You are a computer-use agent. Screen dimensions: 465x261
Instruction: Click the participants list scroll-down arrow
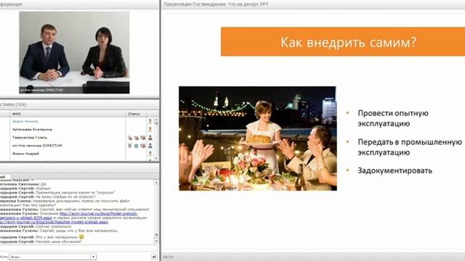click(156, 159)
